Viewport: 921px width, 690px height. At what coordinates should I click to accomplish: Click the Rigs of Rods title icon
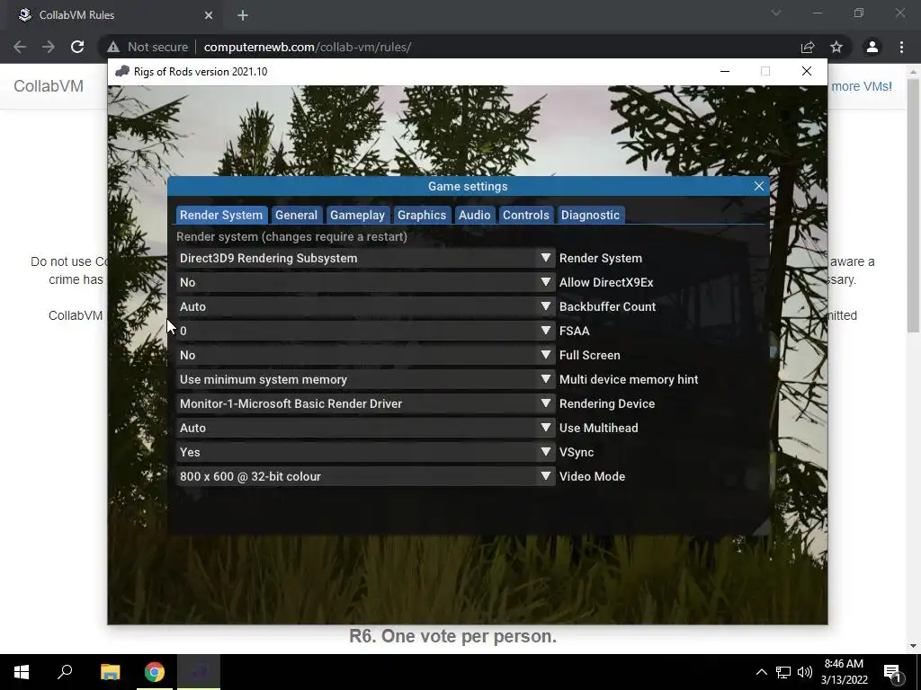point(122,72)
